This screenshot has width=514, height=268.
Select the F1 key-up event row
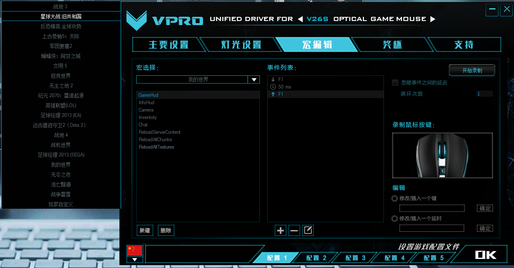click(325, 94)
